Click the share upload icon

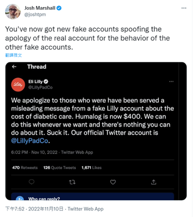point(154,182)
